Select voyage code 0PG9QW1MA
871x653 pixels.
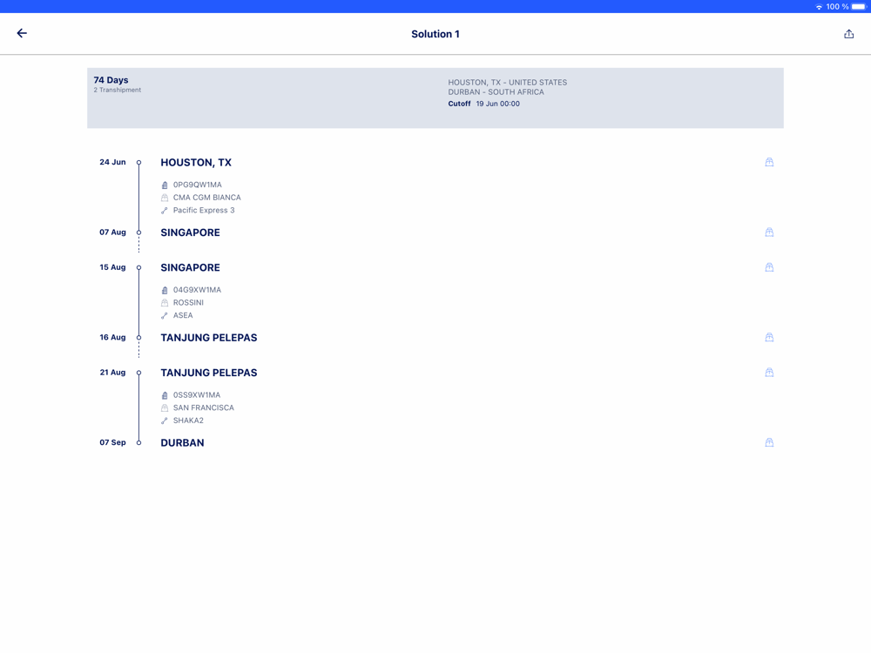pyautogui.click(x=197, y=185)
